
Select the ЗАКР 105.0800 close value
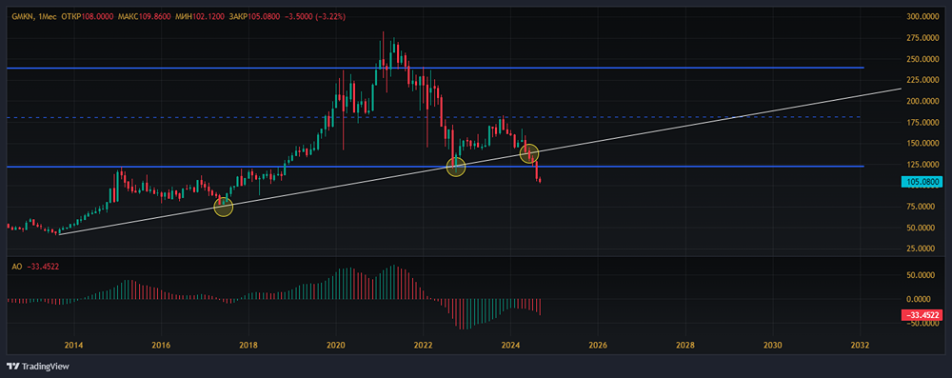point(255,16)
